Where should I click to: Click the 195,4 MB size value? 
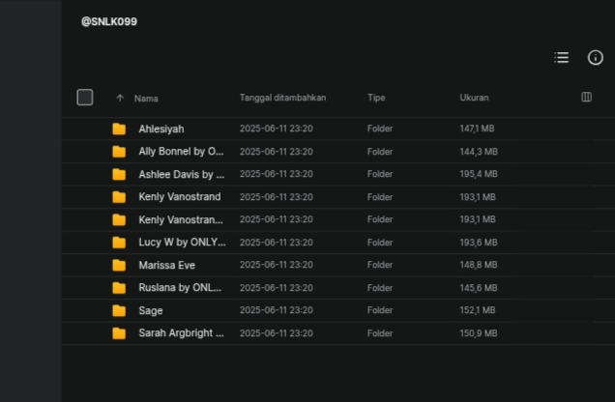(x=479, y=174)
